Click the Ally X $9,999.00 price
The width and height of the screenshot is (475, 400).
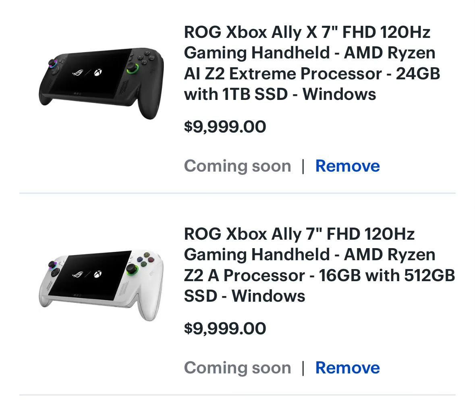click(225, 127)
